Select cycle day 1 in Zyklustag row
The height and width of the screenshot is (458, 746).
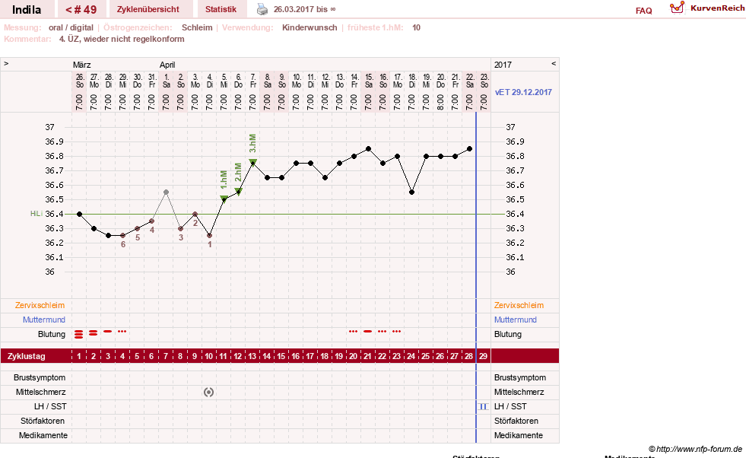point(79,356)
